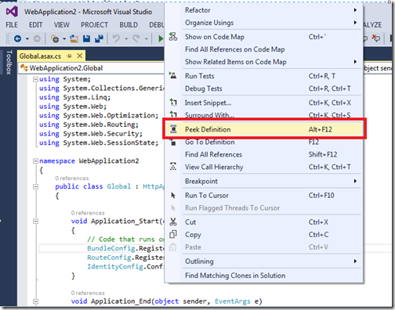This screenshot has width=395, height=310.
Task: Click 0 references above Application_End
Action: point(88,293)
